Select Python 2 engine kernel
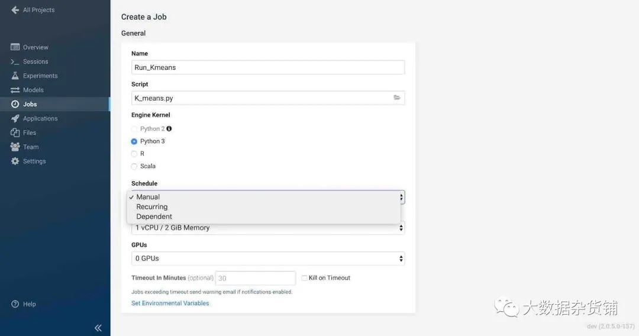Viewport: 639px width, 336px height. click(134, 129)
